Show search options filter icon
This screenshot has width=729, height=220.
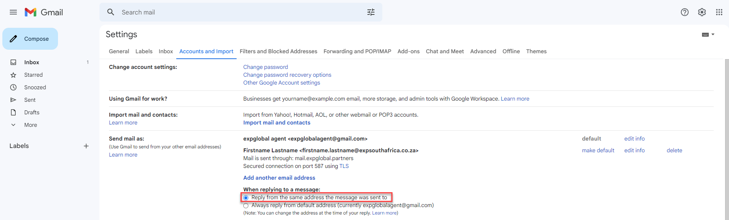pyautogui.click(x=371, y=12)
